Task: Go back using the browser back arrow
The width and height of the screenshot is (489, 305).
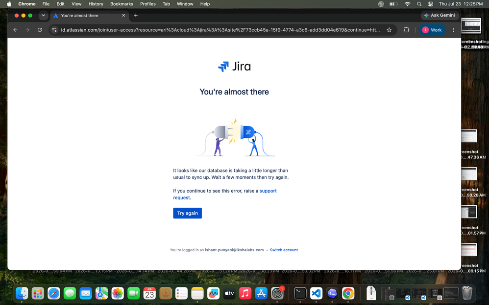Action: (x=15, y=30)
